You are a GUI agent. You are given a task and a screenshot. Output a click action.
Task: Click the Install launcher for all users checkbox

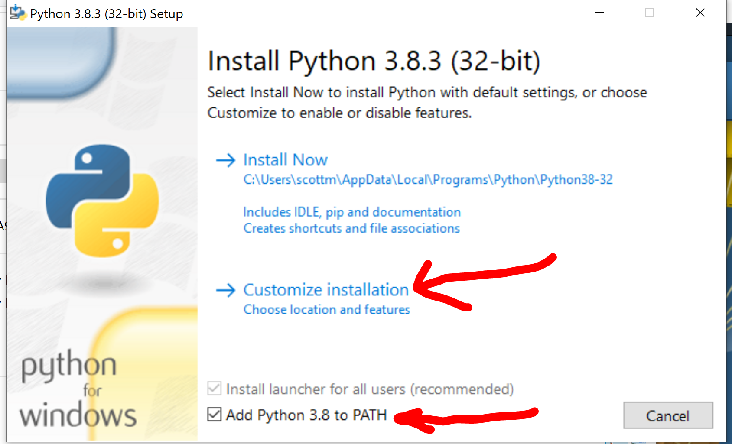click(x=215, y=389)
